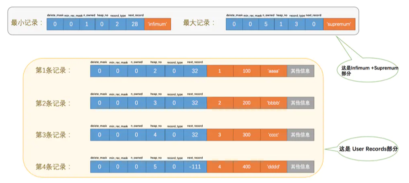Image resolution: width=409 pixels, height=183 pixels.
Task: Click next_record value 28 in minimum record
Action: click(x=135, y=24)
